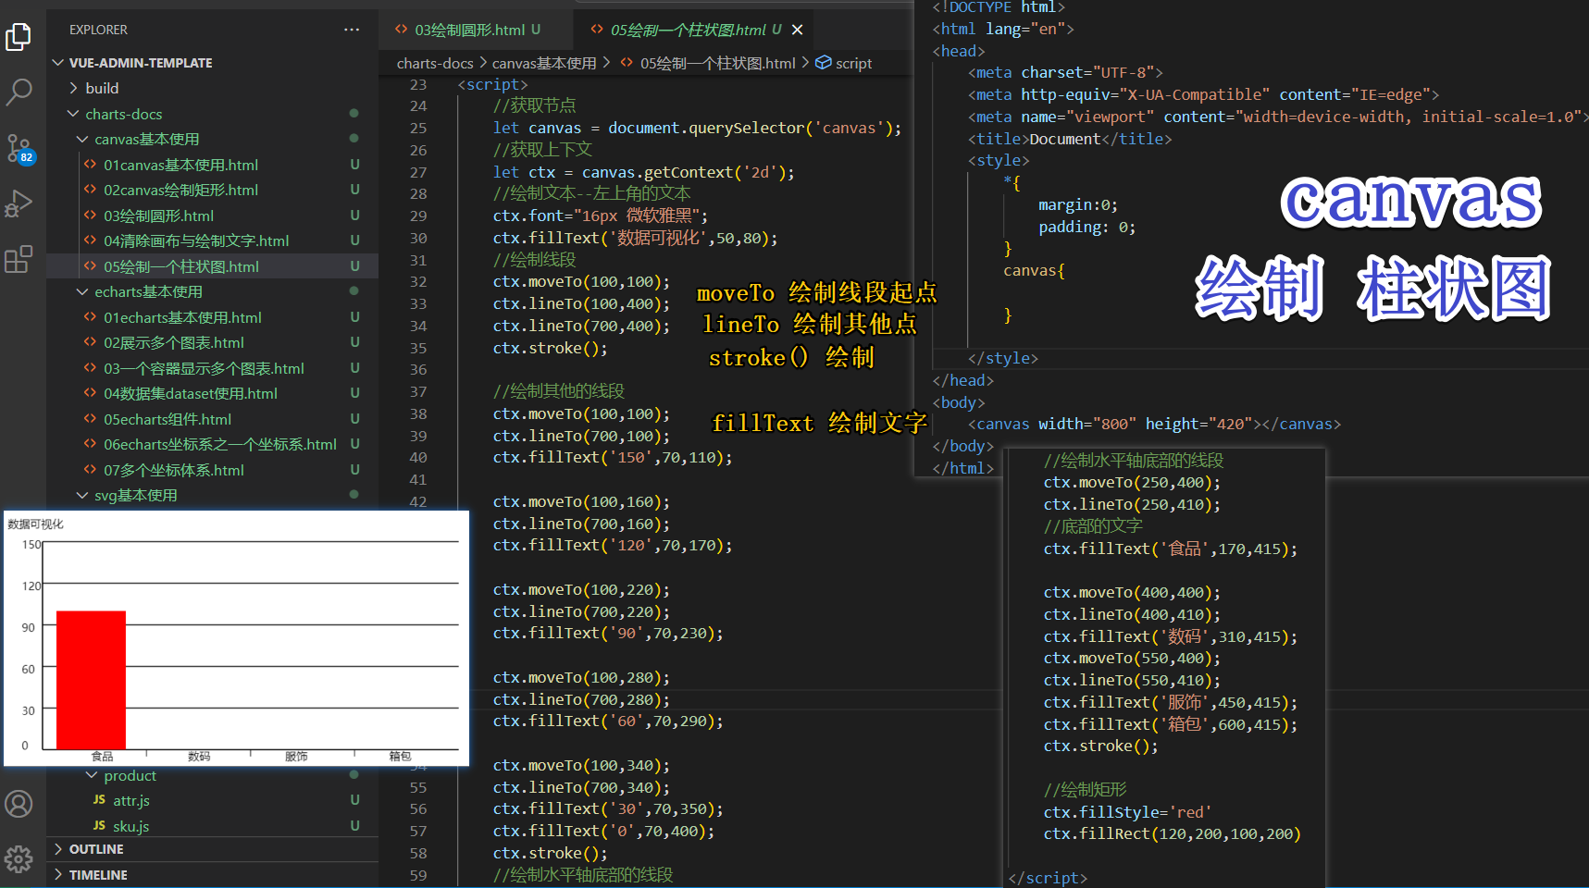
Task: Expand the OUTLINE section
Action: click(x=94, y=848)
